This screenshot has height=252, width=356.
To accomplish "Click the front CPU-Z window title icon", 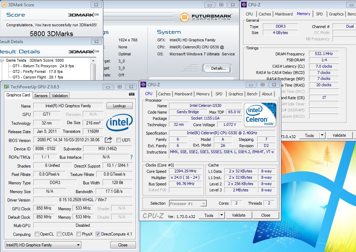I will (143, 85).
